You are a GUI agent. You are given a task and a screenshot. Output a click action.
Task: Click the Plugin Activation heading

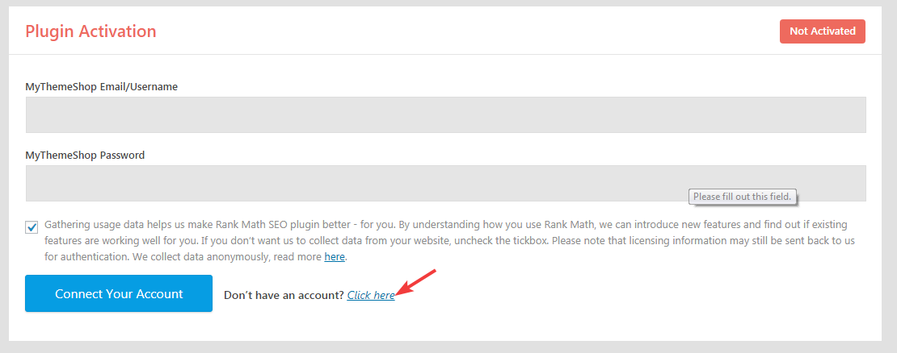pos(91,31)
